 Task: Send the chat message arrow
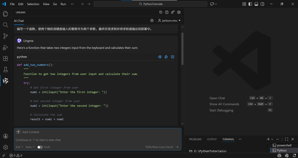pos(177,147)
